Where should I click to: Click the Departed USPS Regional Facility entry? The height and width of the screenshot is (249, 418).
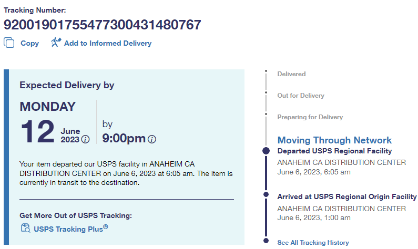coord(334,151)
